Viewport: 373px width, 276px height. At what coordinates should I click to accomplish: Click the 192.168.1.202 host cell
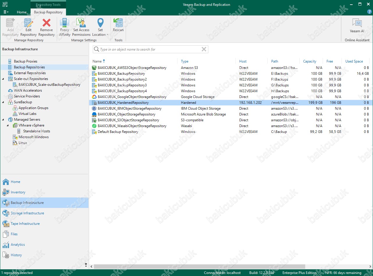(x=251, y=103)
